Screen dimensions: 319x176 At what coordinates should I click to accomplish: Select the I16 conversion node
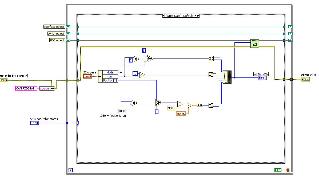point(200,105)
